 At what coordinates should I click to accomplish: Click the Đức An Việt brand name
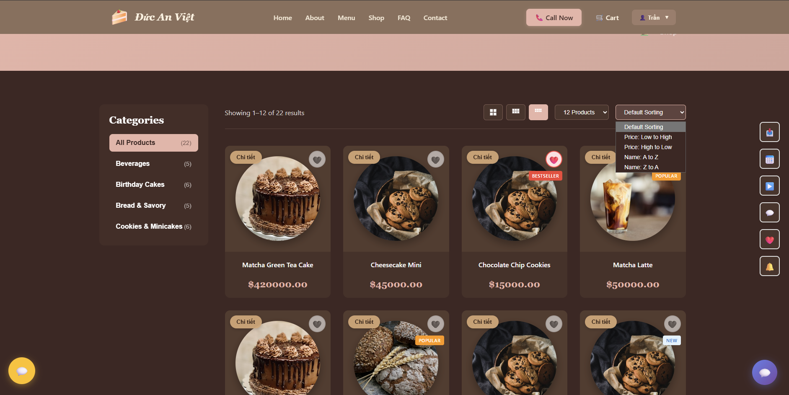click(165, 17)
